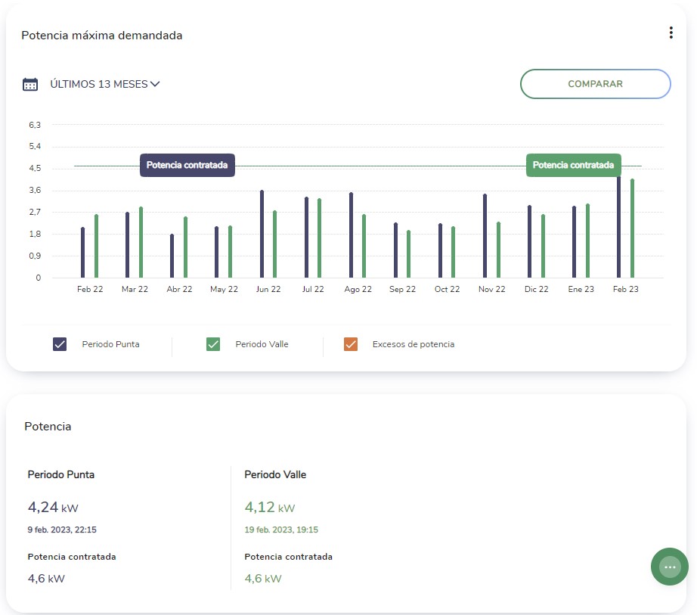
Task: Toggle the Periodo Valle checkbox
Action: pyautogui.click(x=213, y=344)
